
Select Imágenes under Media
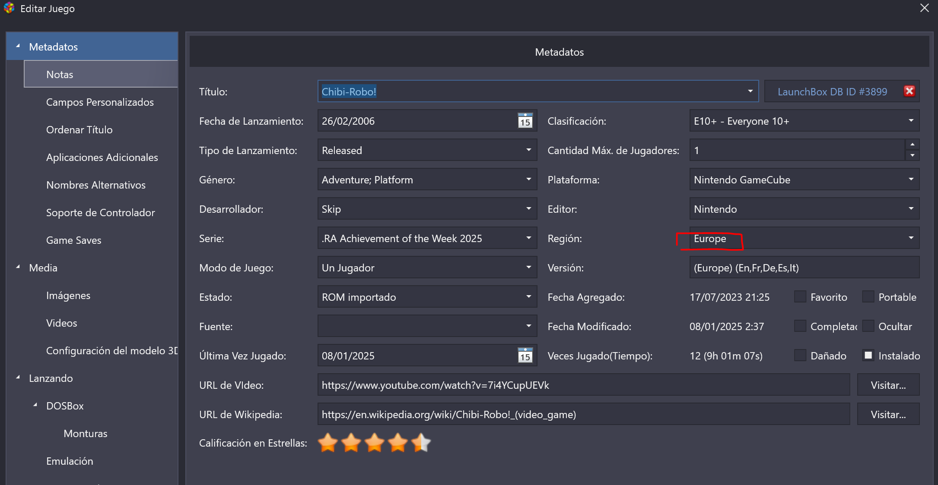point(68,296)
